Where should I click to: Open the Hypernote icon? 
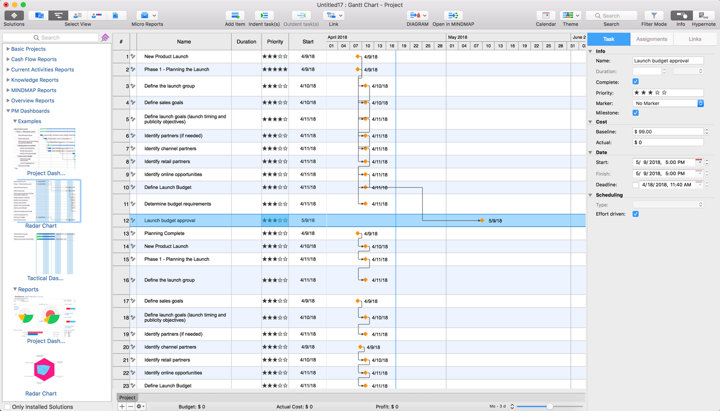click(703, 16)
